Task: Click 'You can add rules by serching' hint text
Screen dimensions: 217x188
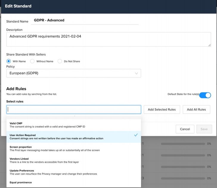Action: pyautogui.click(x=31, y=94)
